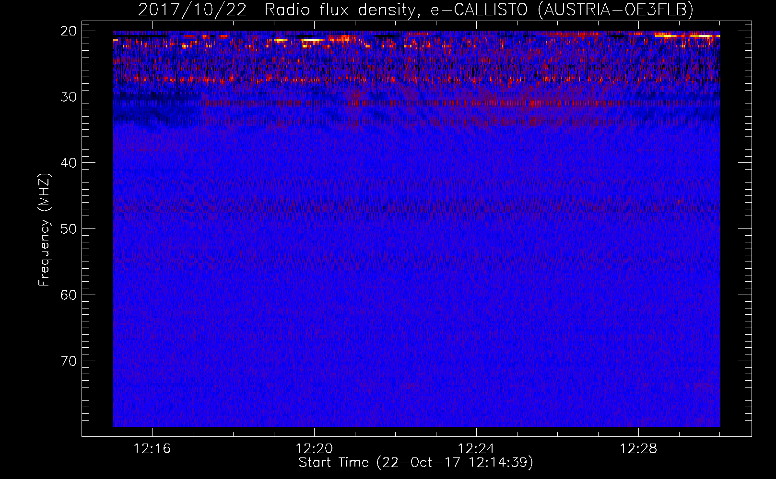
Task: Click the "12:20" time tick label
Action: (x=314, y=449)
